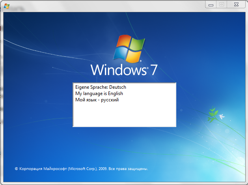Screen dimensions: 248x185
Task: Minimize the Windows 7 setup window
Action: (211, 5)
